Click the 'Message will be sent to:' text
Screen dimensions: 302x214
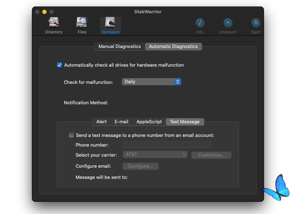click(x=102, y=177)
